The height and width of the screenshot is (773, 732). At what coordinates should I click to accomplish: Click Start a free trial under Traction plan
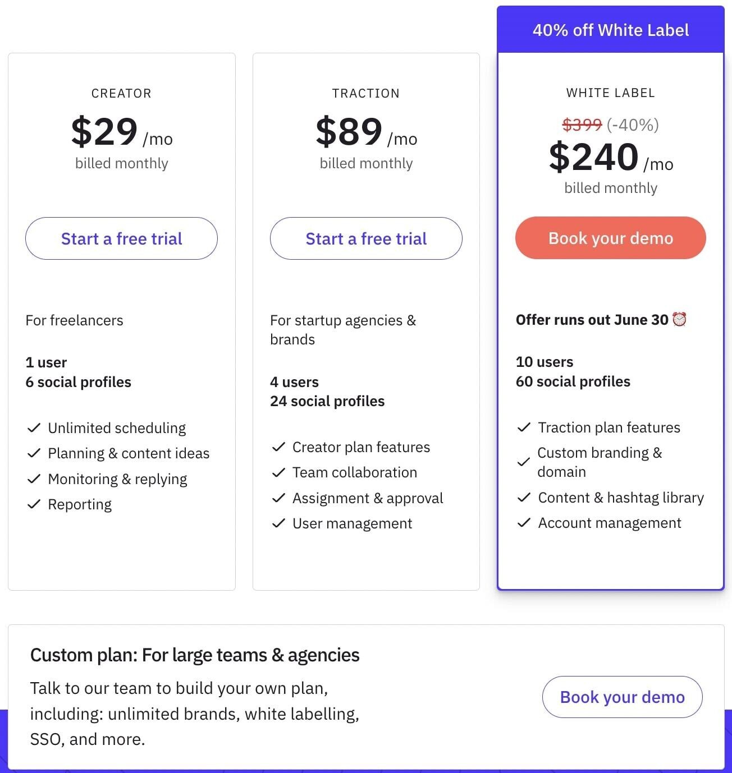[x=365, y=238]
